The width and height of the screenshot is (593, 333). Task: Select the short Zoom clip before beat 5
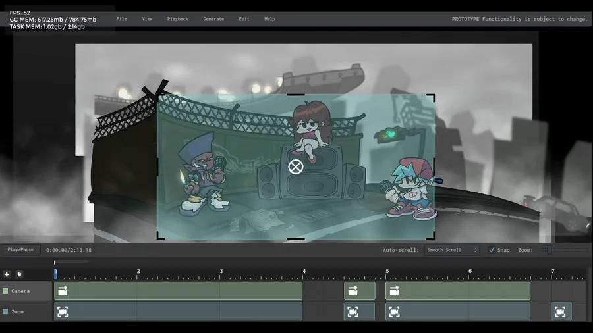pyautogui.click(x=359, y=311)
